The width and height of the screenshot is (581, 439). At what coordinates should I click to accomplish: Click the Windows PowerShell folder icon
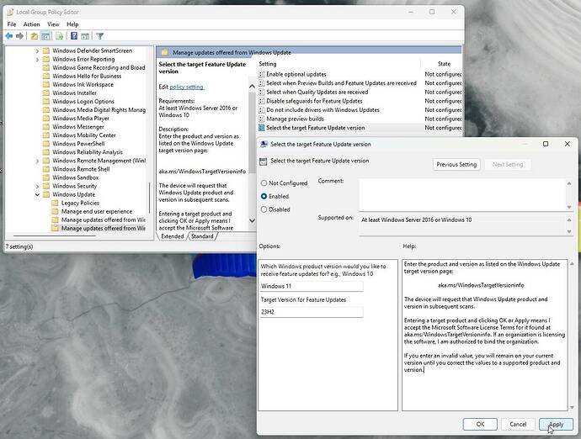(x=46, y=144)
